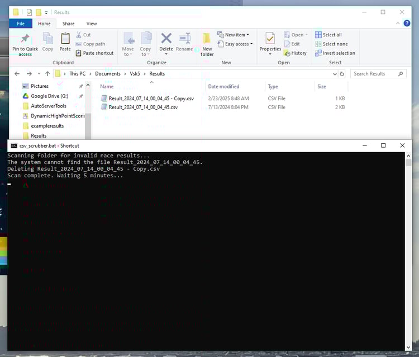Click Select none
This screenshot has height=357, width=419.
click(332, 44)
